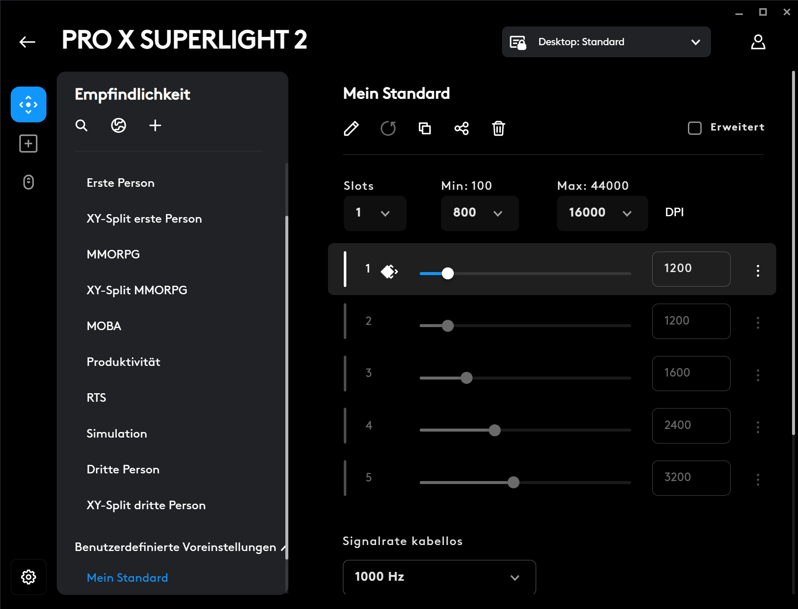Select the Produktivität preset
The width and height of the screenshot is (798, 609).
124,362
